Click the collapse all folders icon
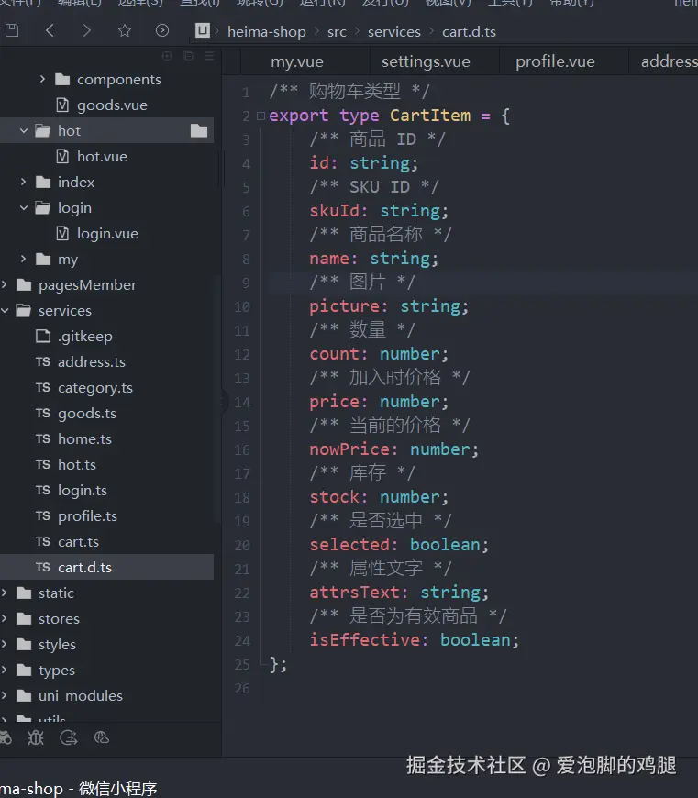The height and width of the screenshot is (798, 698). (188, 56)
